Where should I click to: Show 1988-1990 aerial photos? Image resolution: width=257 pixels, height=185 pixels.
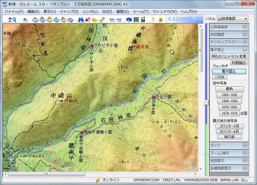pyautogui.click(x=229, y=95)
